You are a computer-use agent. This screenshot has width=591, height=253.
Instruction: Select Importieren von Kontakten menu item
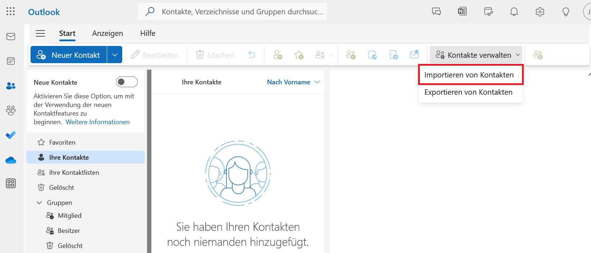469,75
